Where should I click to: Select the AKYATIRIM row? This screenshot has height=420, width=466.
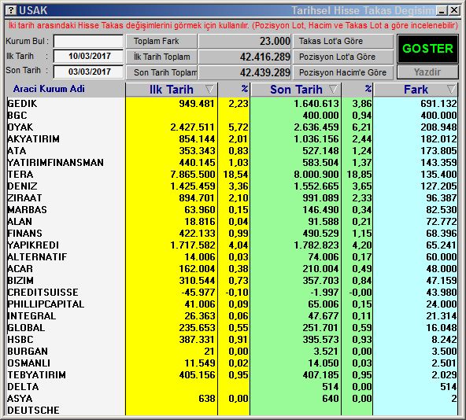[232, 139]
